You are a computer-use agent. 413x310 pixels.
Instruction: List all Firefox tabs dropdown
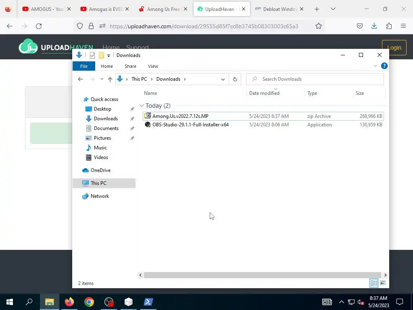pos(333,9)
